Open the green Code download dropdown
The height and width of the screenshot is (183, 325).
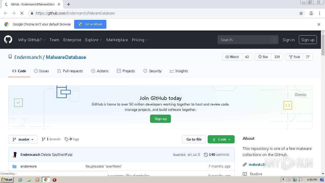221,139
